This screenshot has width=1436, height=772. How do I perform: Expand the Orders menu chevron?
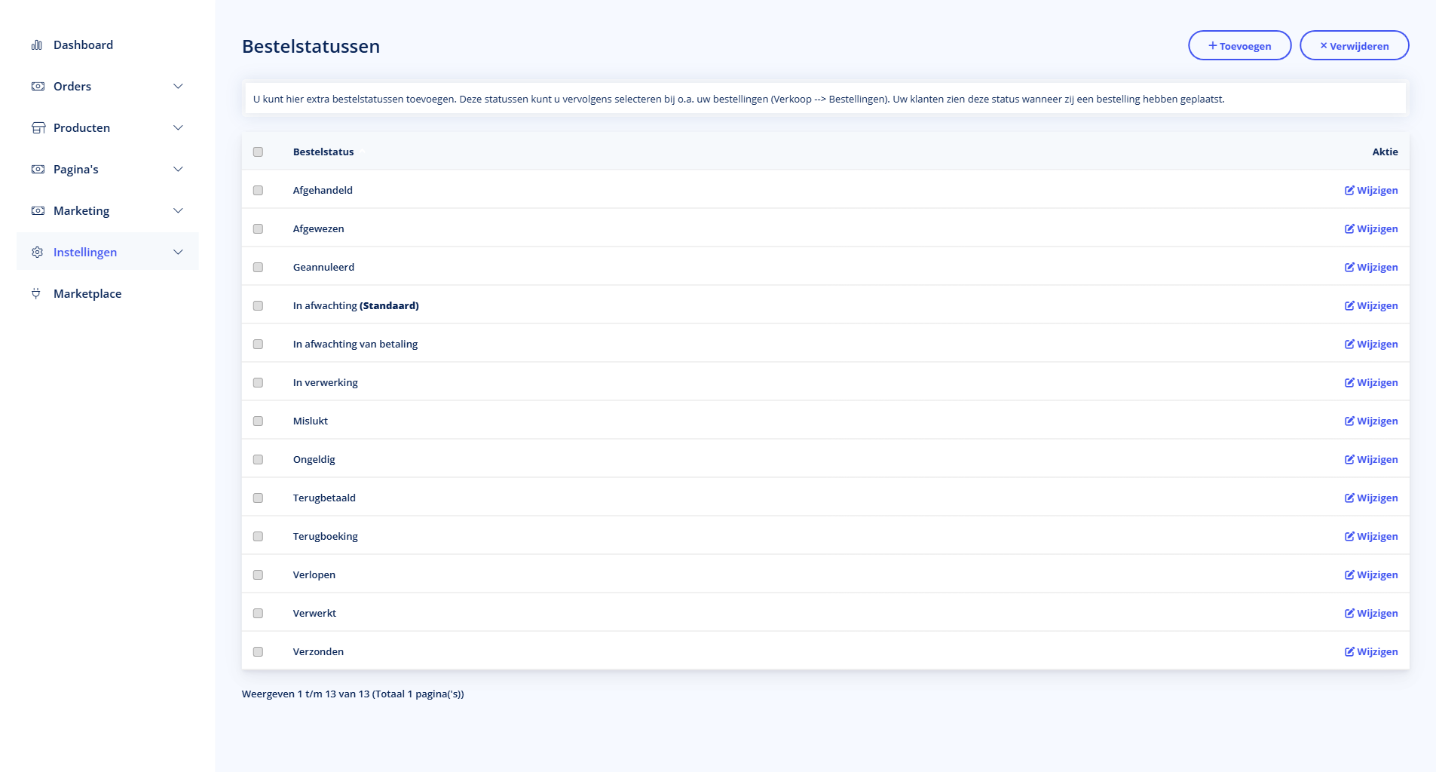point(178,87)
